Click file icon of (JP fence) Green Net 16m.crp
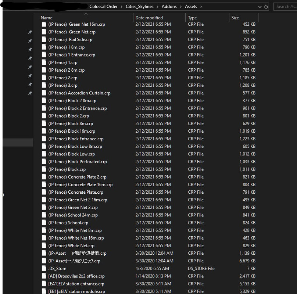 (44, 24)
